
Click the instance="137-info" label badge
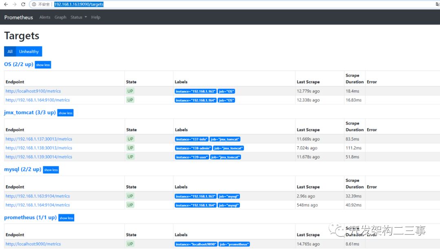tap(191, 139)
